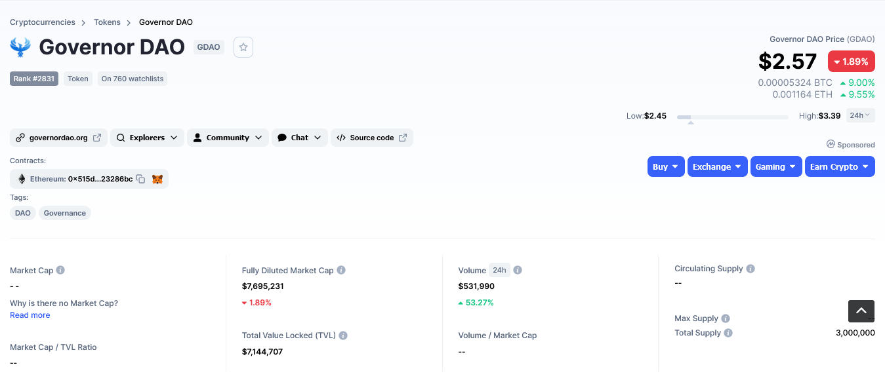The image size is (885, 384).
Task: Click the Market Cap / TVL Ratio label
Action: pyautogui.click(x=53, y=347)
